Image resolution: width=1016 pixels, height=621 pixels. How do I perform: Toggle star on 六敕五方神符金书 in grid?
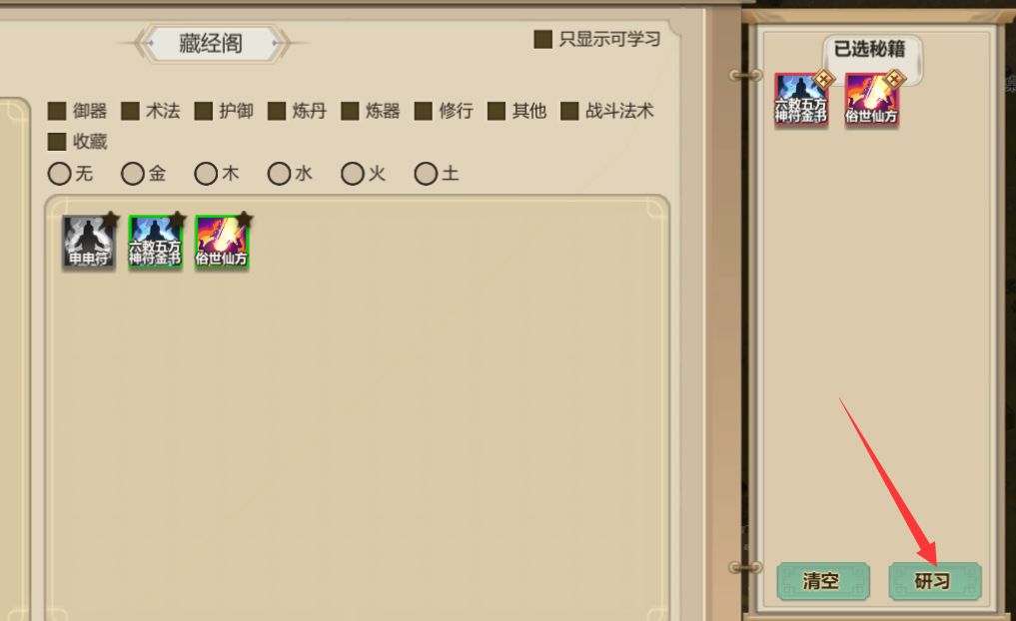[178, 219]
